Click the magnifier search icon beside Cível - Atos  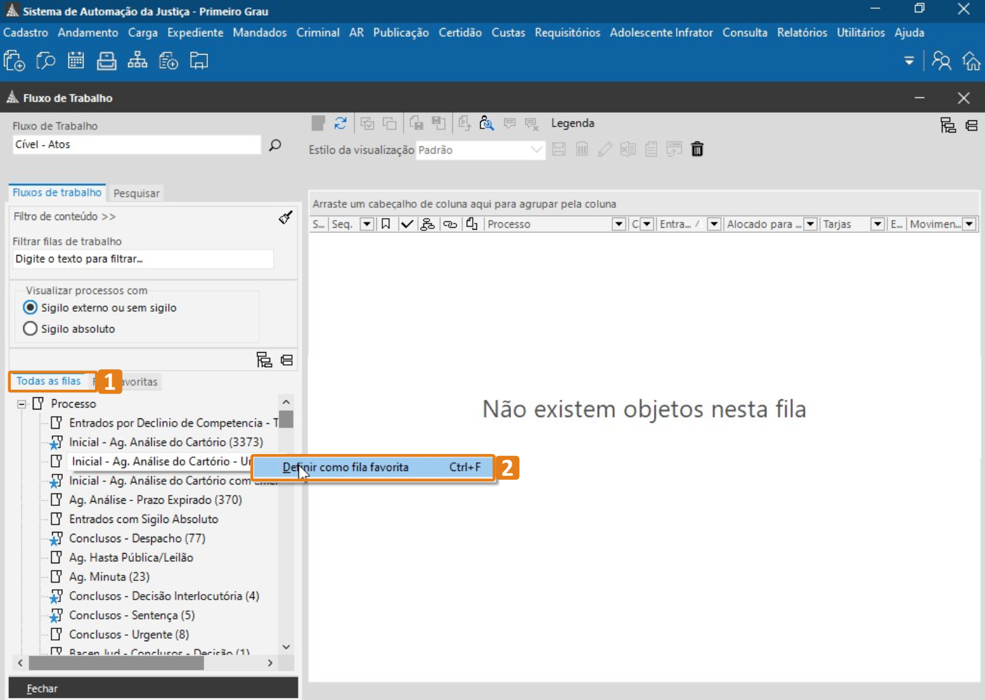click(x=275, y=145)
